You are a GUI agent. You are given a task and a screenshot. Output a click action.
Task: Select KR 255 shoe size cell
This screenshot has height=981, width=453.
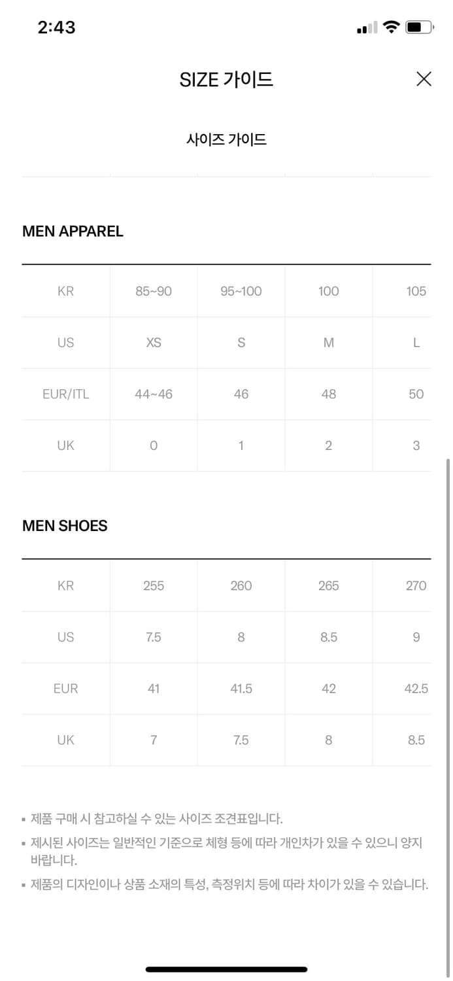click(x=154, y=585)
